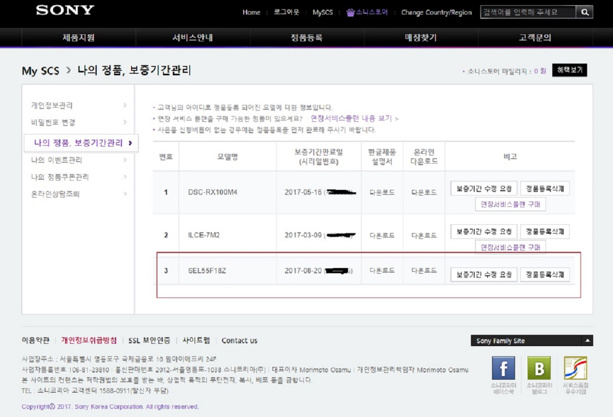Screen dimensions: 613x417
Task: Open Change Country/Region link
Action: (x=436, y=13)
